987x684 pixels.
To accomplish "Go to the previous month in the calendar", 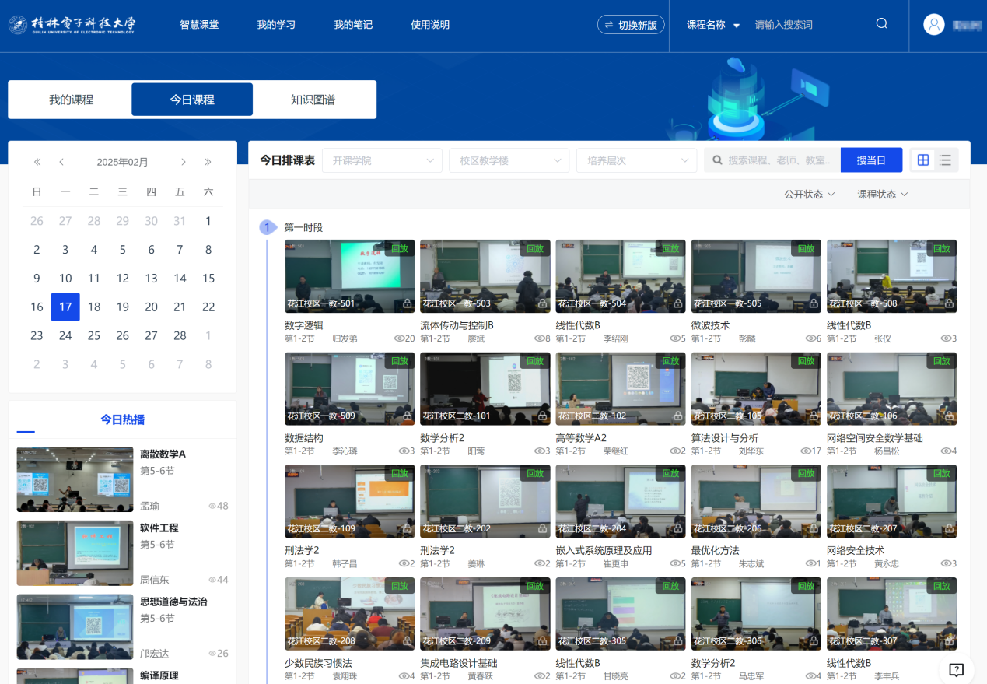I will [x=61, y=162].
